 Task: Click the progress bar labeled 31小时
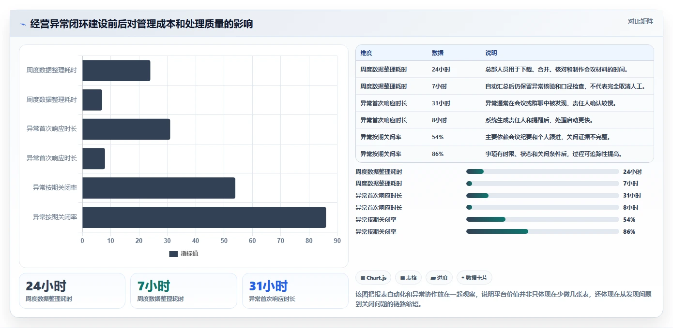(x=542, y=196)
